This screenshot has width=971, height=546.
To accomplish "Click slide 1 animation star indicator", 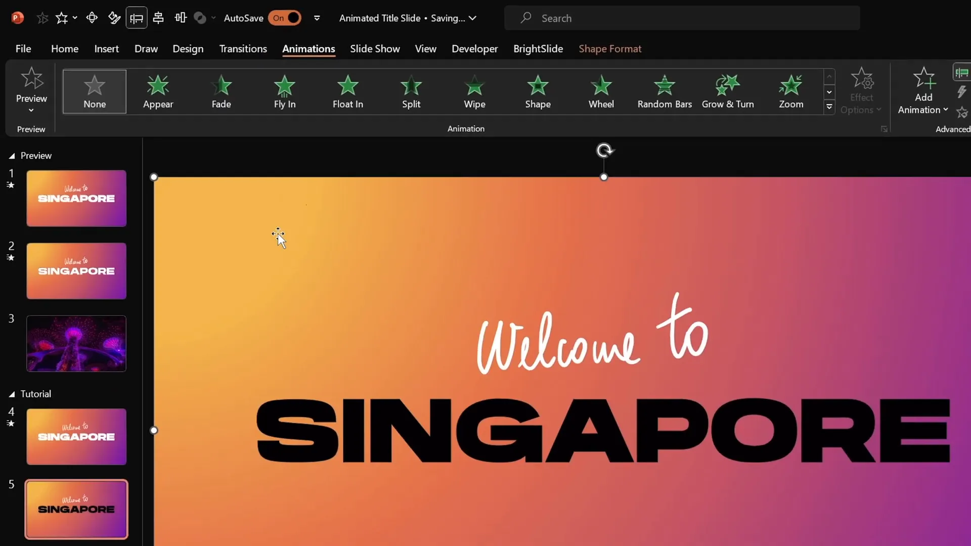I will (x=10, y=185).
